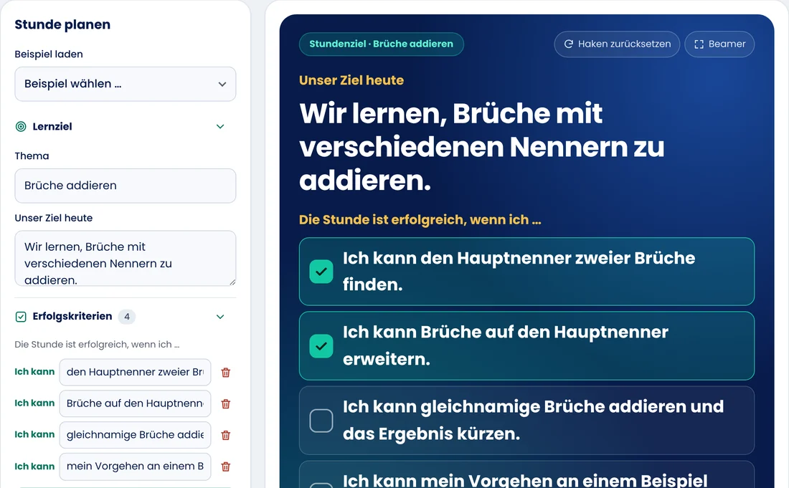Focus the Thema input 'Brüche addieren'
This screenshot has width=789, height=488.
[x=126, y=186]
